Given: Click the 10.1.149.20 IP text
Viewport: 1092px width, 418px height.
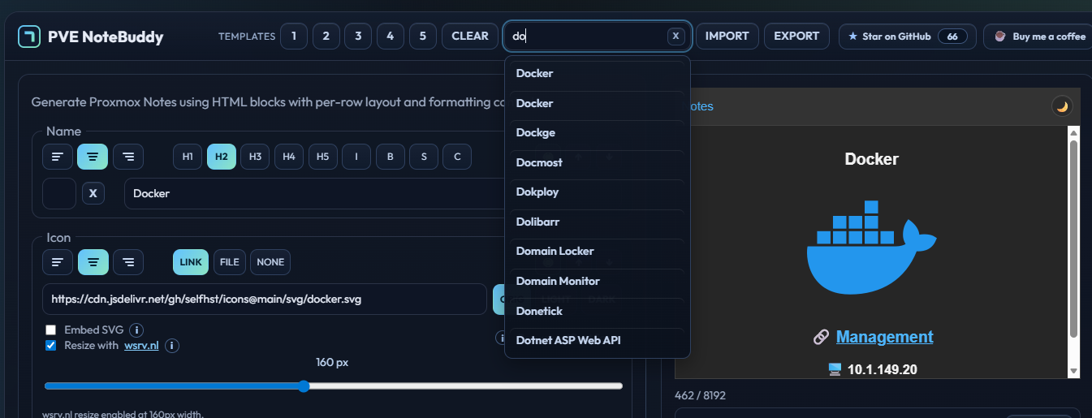Looking at the screenshot, I should pyautogui.click(x=883, y=369).
